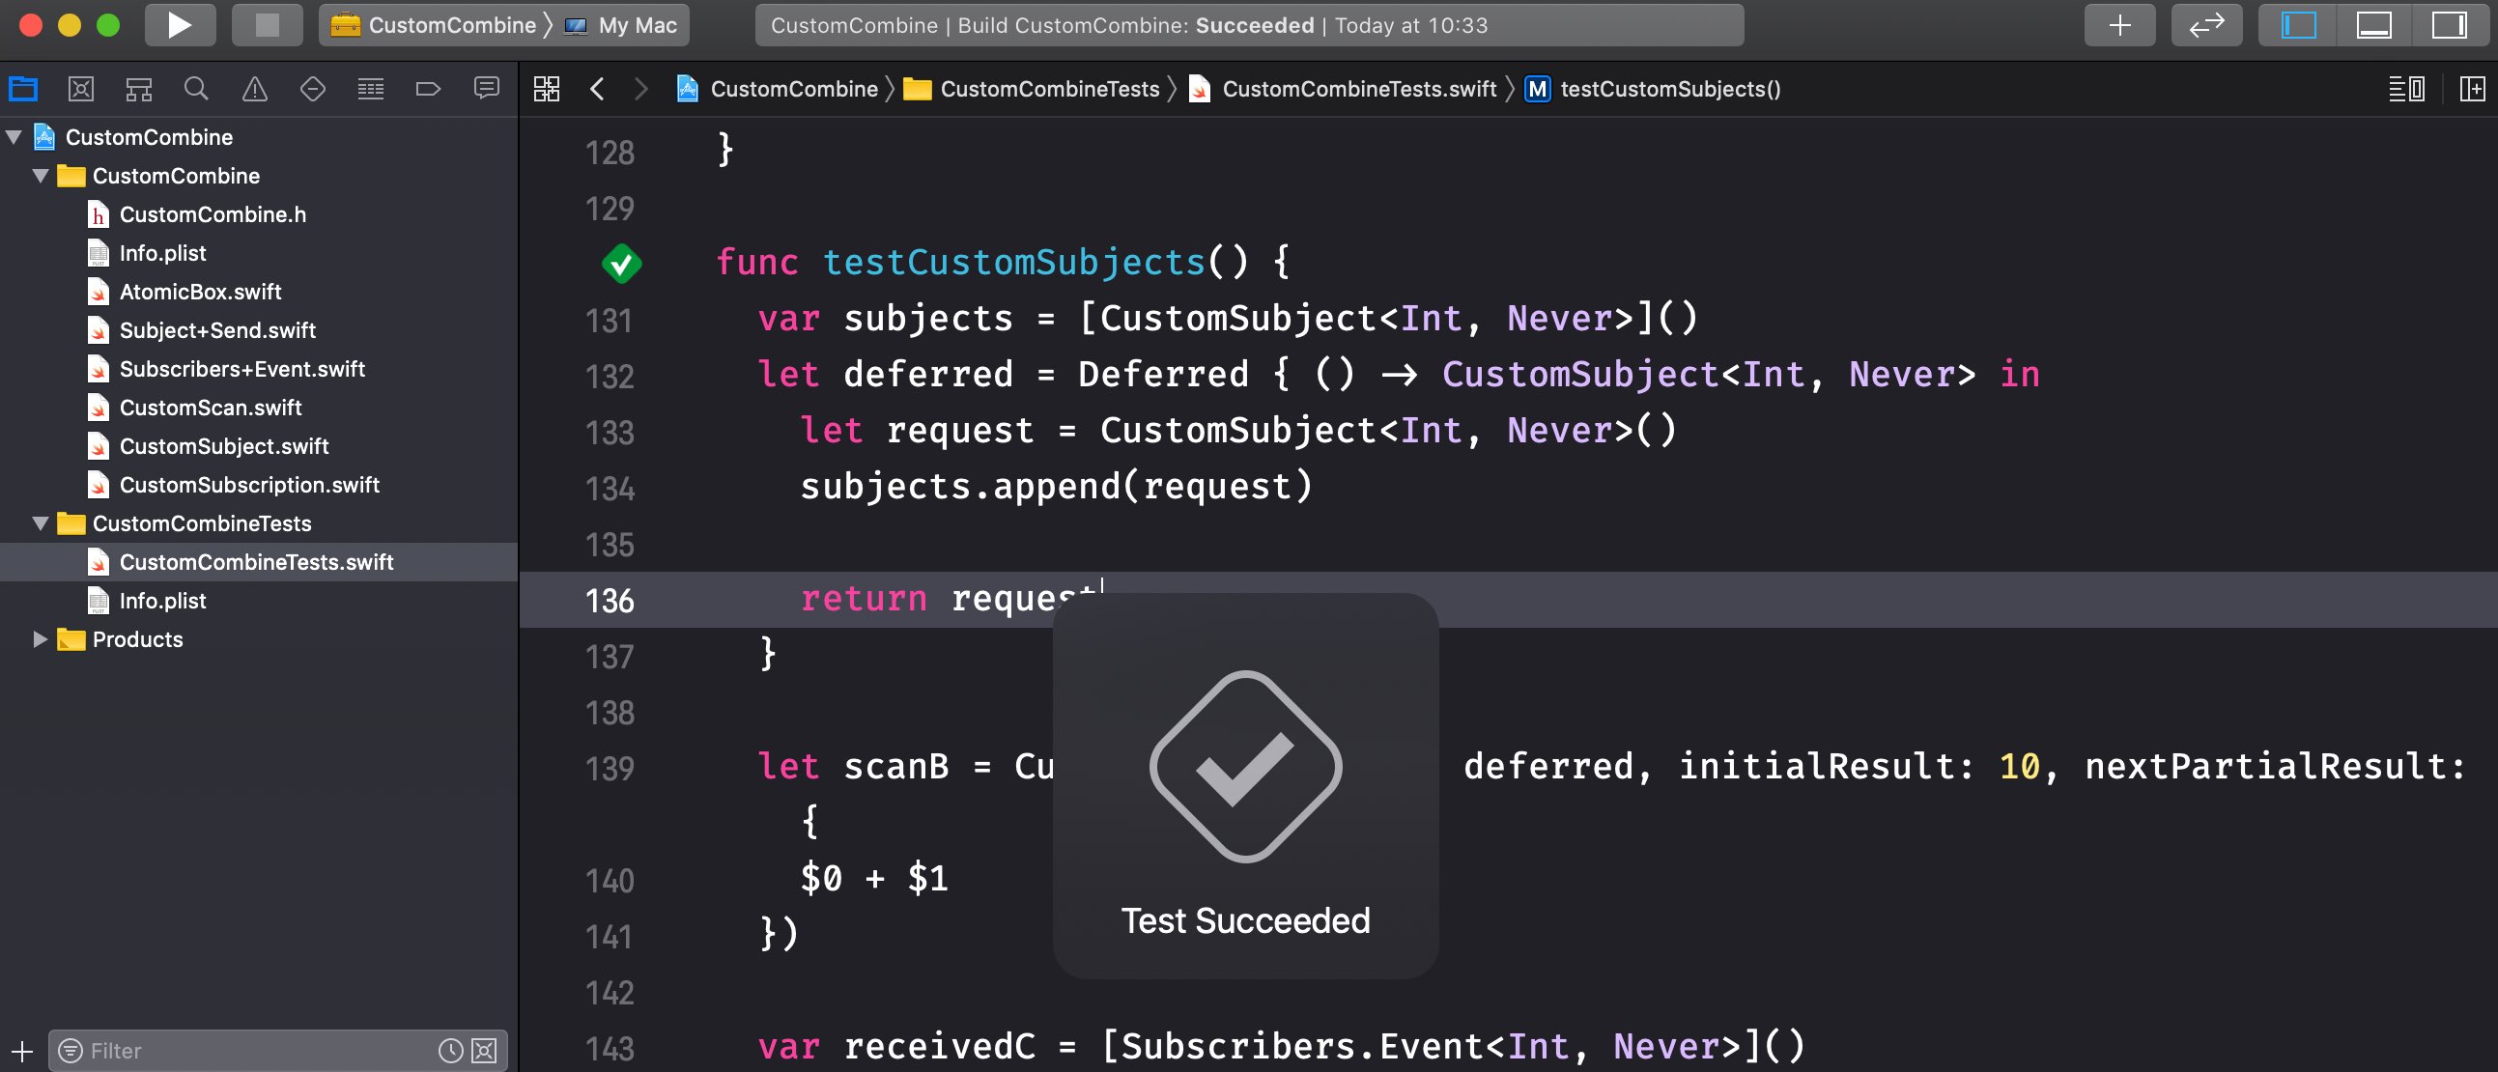Click line number 136 in gutter

point(610,601)
